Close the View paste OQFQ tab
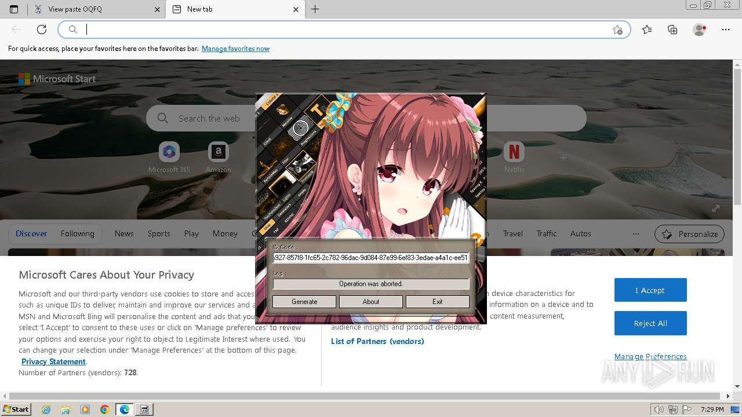742x417 pixels. 157,9
